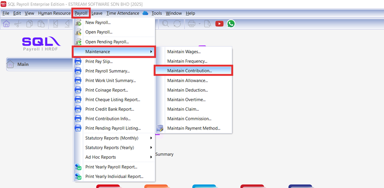Screen dimensions: 384x188
Task: Expand Statutory Reports (Yearly) submenu
Action: tap(117, 148)
